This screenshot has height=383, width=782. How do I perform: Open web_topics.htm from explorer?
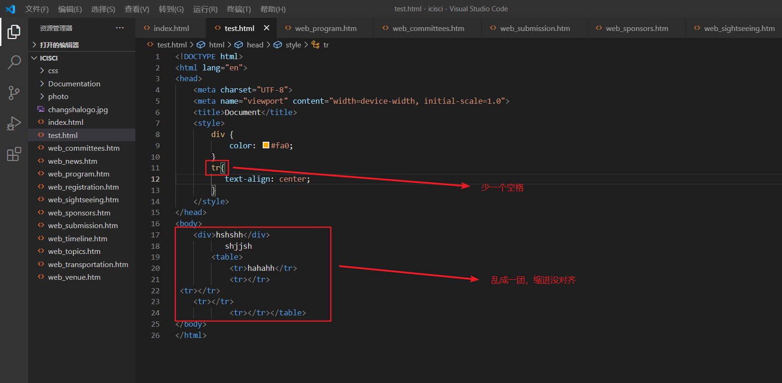click(x=82, y=251)
